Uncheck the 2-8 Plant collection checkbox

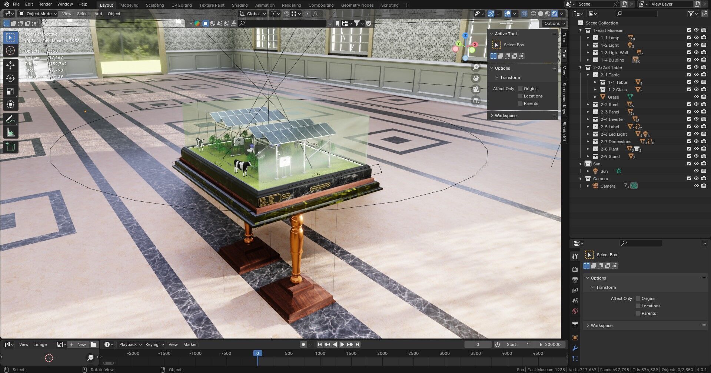point(689,149)
